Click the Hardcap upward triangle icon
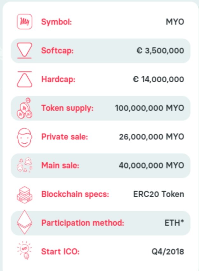Viewport: 199px width, 271px height. pyautogui.click(x=24, y=79)
